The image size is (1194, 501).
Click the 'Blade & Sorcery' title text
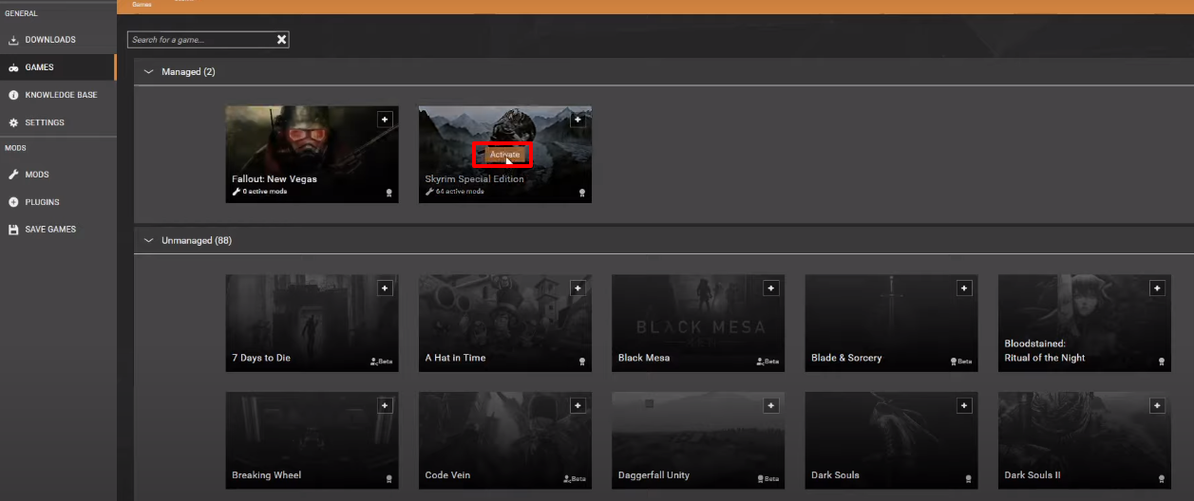pyautogui.click(x=846, y=358)
